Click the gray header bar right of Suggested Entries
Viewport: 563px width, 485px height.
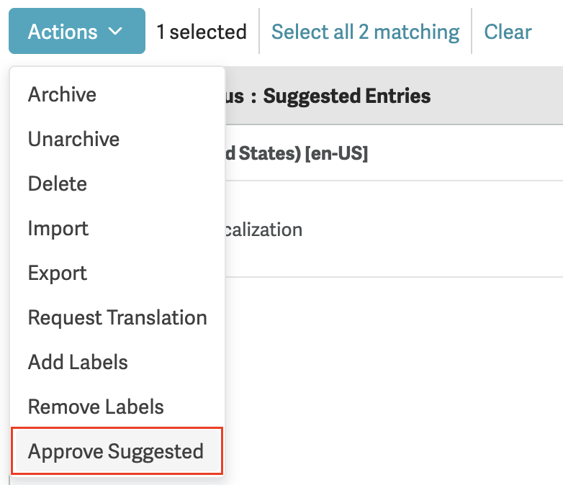pyautogui.click(x=504, y=96)
